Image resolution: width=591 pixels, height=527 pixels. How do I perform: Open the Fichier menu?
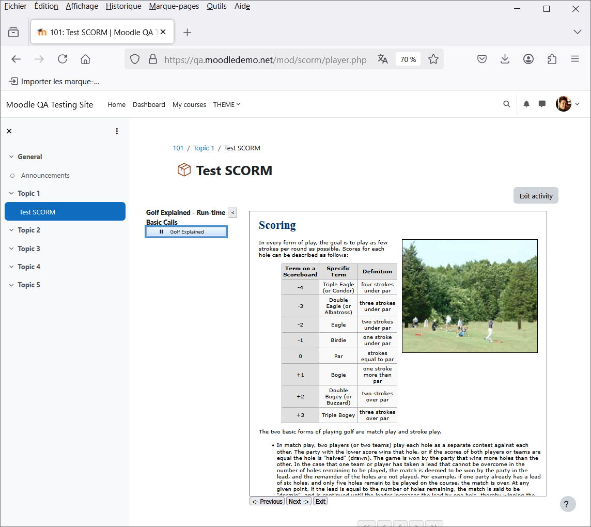click(15, 6)
